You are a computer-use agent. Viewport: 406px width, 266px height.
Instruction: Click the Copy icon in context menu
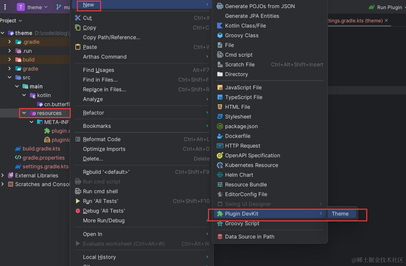coord(78,28)
